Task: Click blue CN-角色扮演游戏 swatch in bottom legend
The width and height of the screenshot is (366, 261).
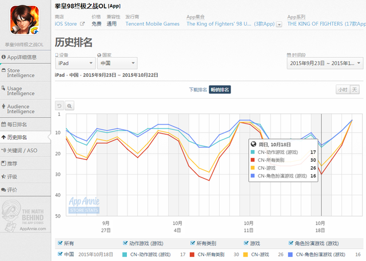Action: point(291,255)
